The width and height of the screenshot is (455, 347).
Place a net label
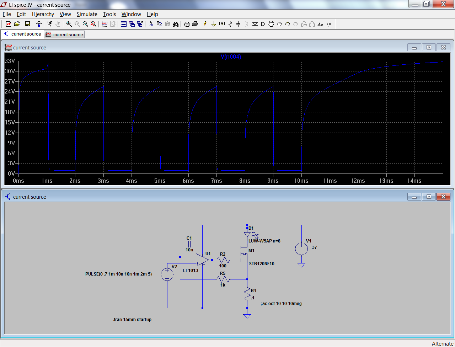tap(222, 24)
